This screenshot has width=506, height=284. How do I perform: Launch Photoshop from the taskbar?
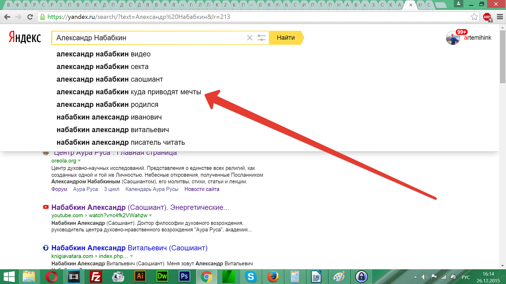(x=184, y=277)
